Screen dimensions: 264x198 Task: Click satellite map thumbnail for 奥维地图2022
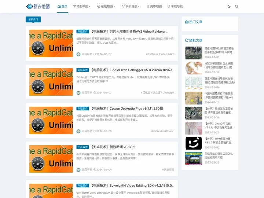coord(194,53)
